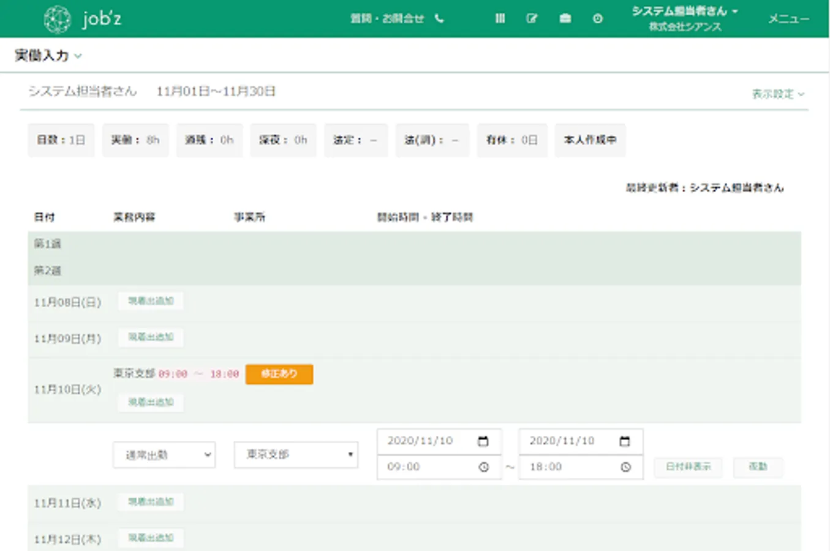This screenshot has width=830, height=551.
Task: Click the 残業：0h summary badge
Action: [x=209, y=140]
